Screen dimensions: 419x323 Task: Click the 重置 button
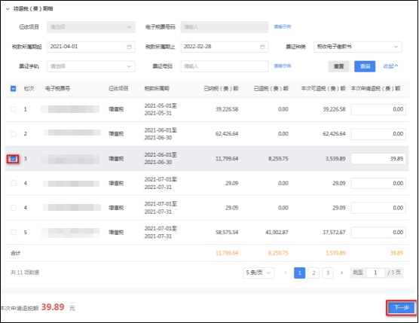coord(338,66)
